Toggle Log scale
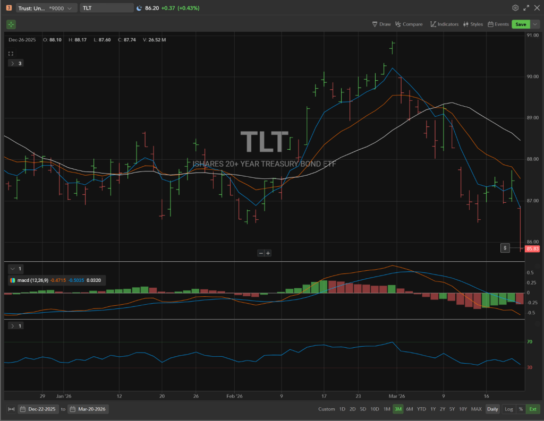The width and height of the screenshot is (544, 421). (508, 409)
